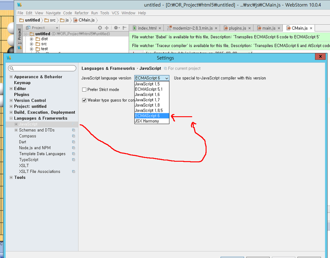Screen dimensions: 330x258
Task: Uncheck the Weaker type guess checkbox
Action: 84,100
